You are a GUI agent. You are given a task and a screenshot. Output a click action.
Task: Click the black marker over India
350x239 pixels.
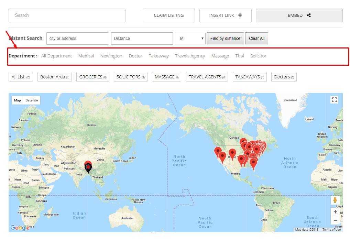[88, 168]
